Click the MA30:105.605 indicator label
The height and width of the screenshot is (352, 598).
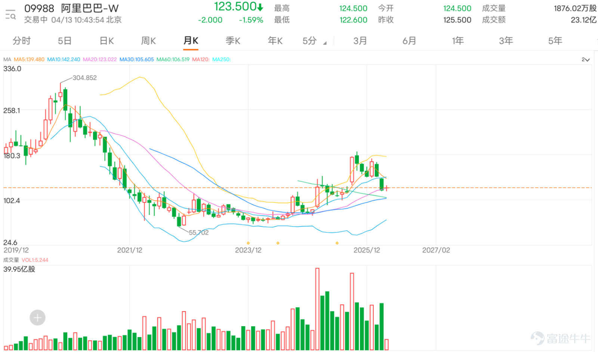[136, 59]
